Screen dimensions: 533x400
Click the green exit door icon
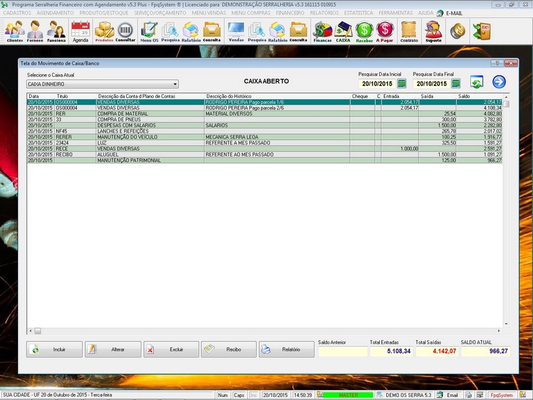point(481,31)
